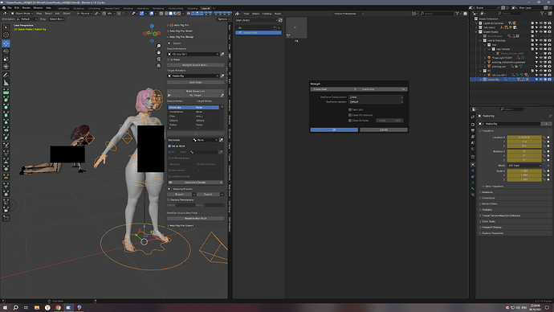Select the Move tool in viewport toolbar
This screenshot has height=312, width=554.
pos(6,43)
